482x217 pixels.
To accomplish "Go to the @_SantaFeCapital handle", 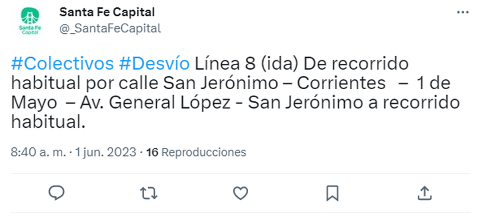I will 110,28.
